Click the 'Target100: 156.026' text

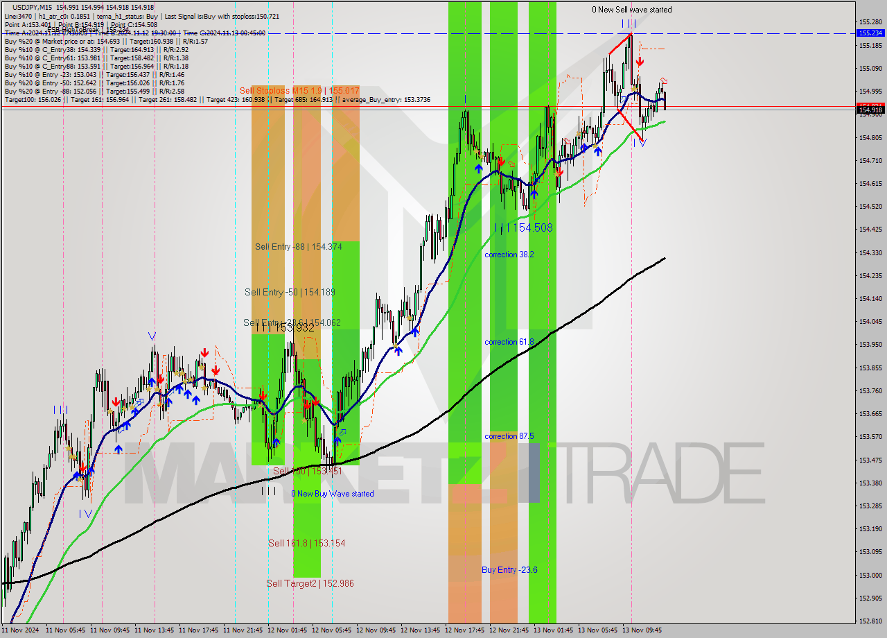(33, 100)
